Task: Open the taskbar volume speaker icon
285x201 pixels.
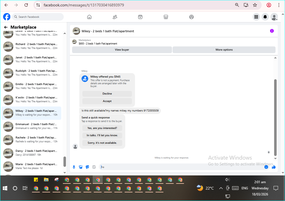Action: tap(227, 180)
